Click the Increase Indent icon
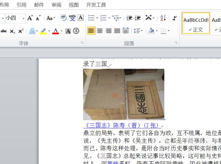221x164 pixels. click(138, 18)
